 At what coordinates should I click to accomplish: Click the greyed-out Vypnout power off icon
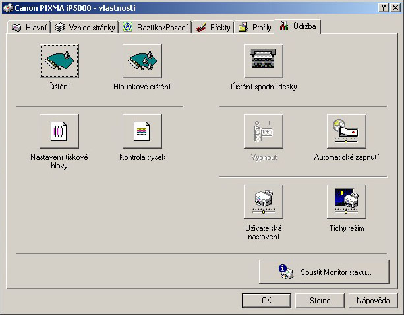(264, 133)
